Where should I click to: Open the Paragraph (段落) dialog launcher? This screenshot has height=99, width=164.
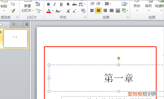tap(127, 17)
